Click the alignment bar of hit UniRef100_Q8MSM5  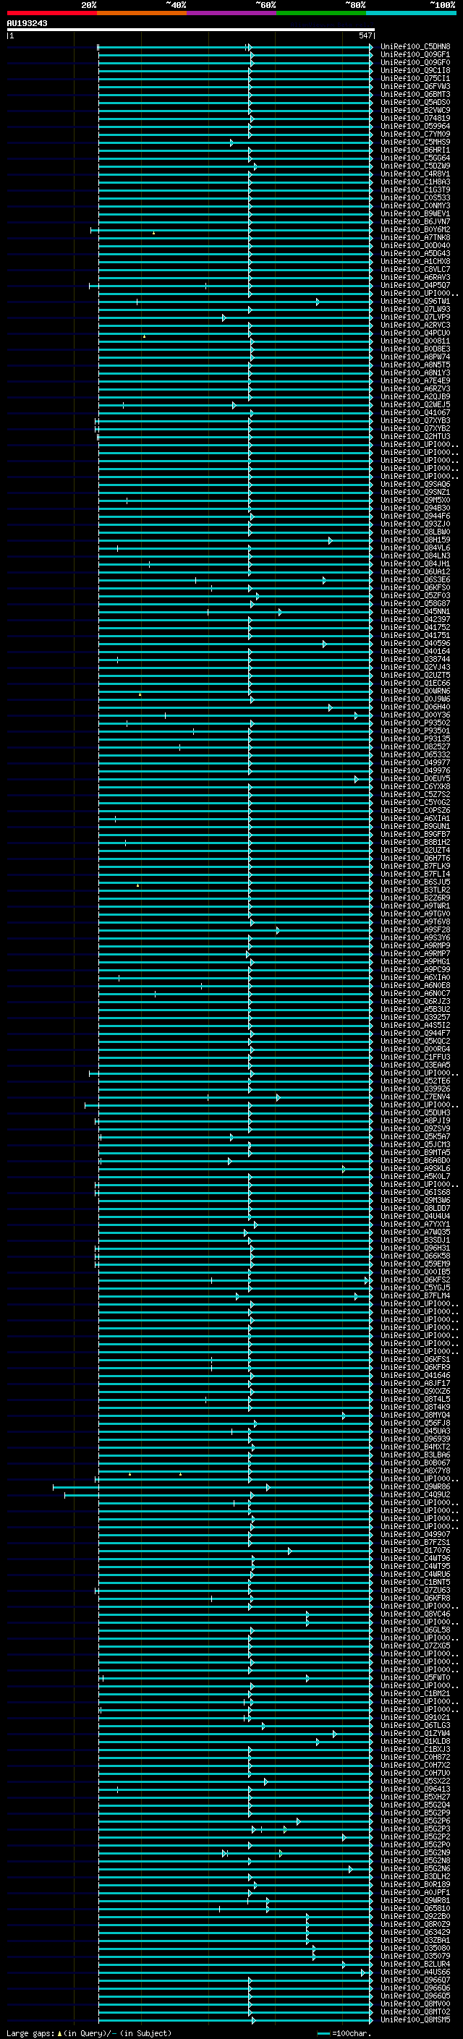point(235,2021)
